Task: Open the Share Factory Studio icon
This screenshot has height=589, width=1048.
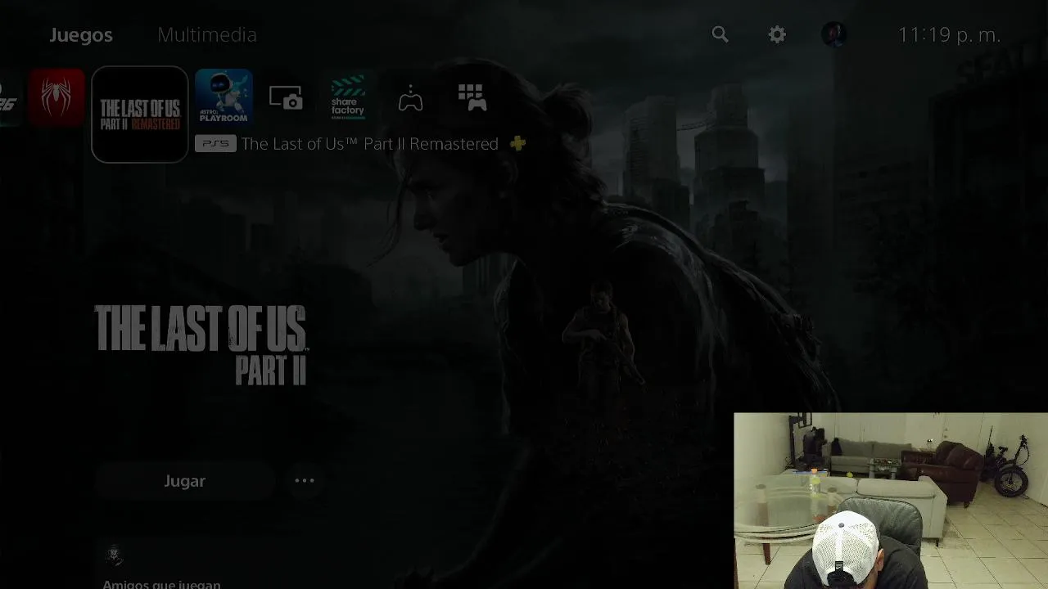Action: click(348, 98)
